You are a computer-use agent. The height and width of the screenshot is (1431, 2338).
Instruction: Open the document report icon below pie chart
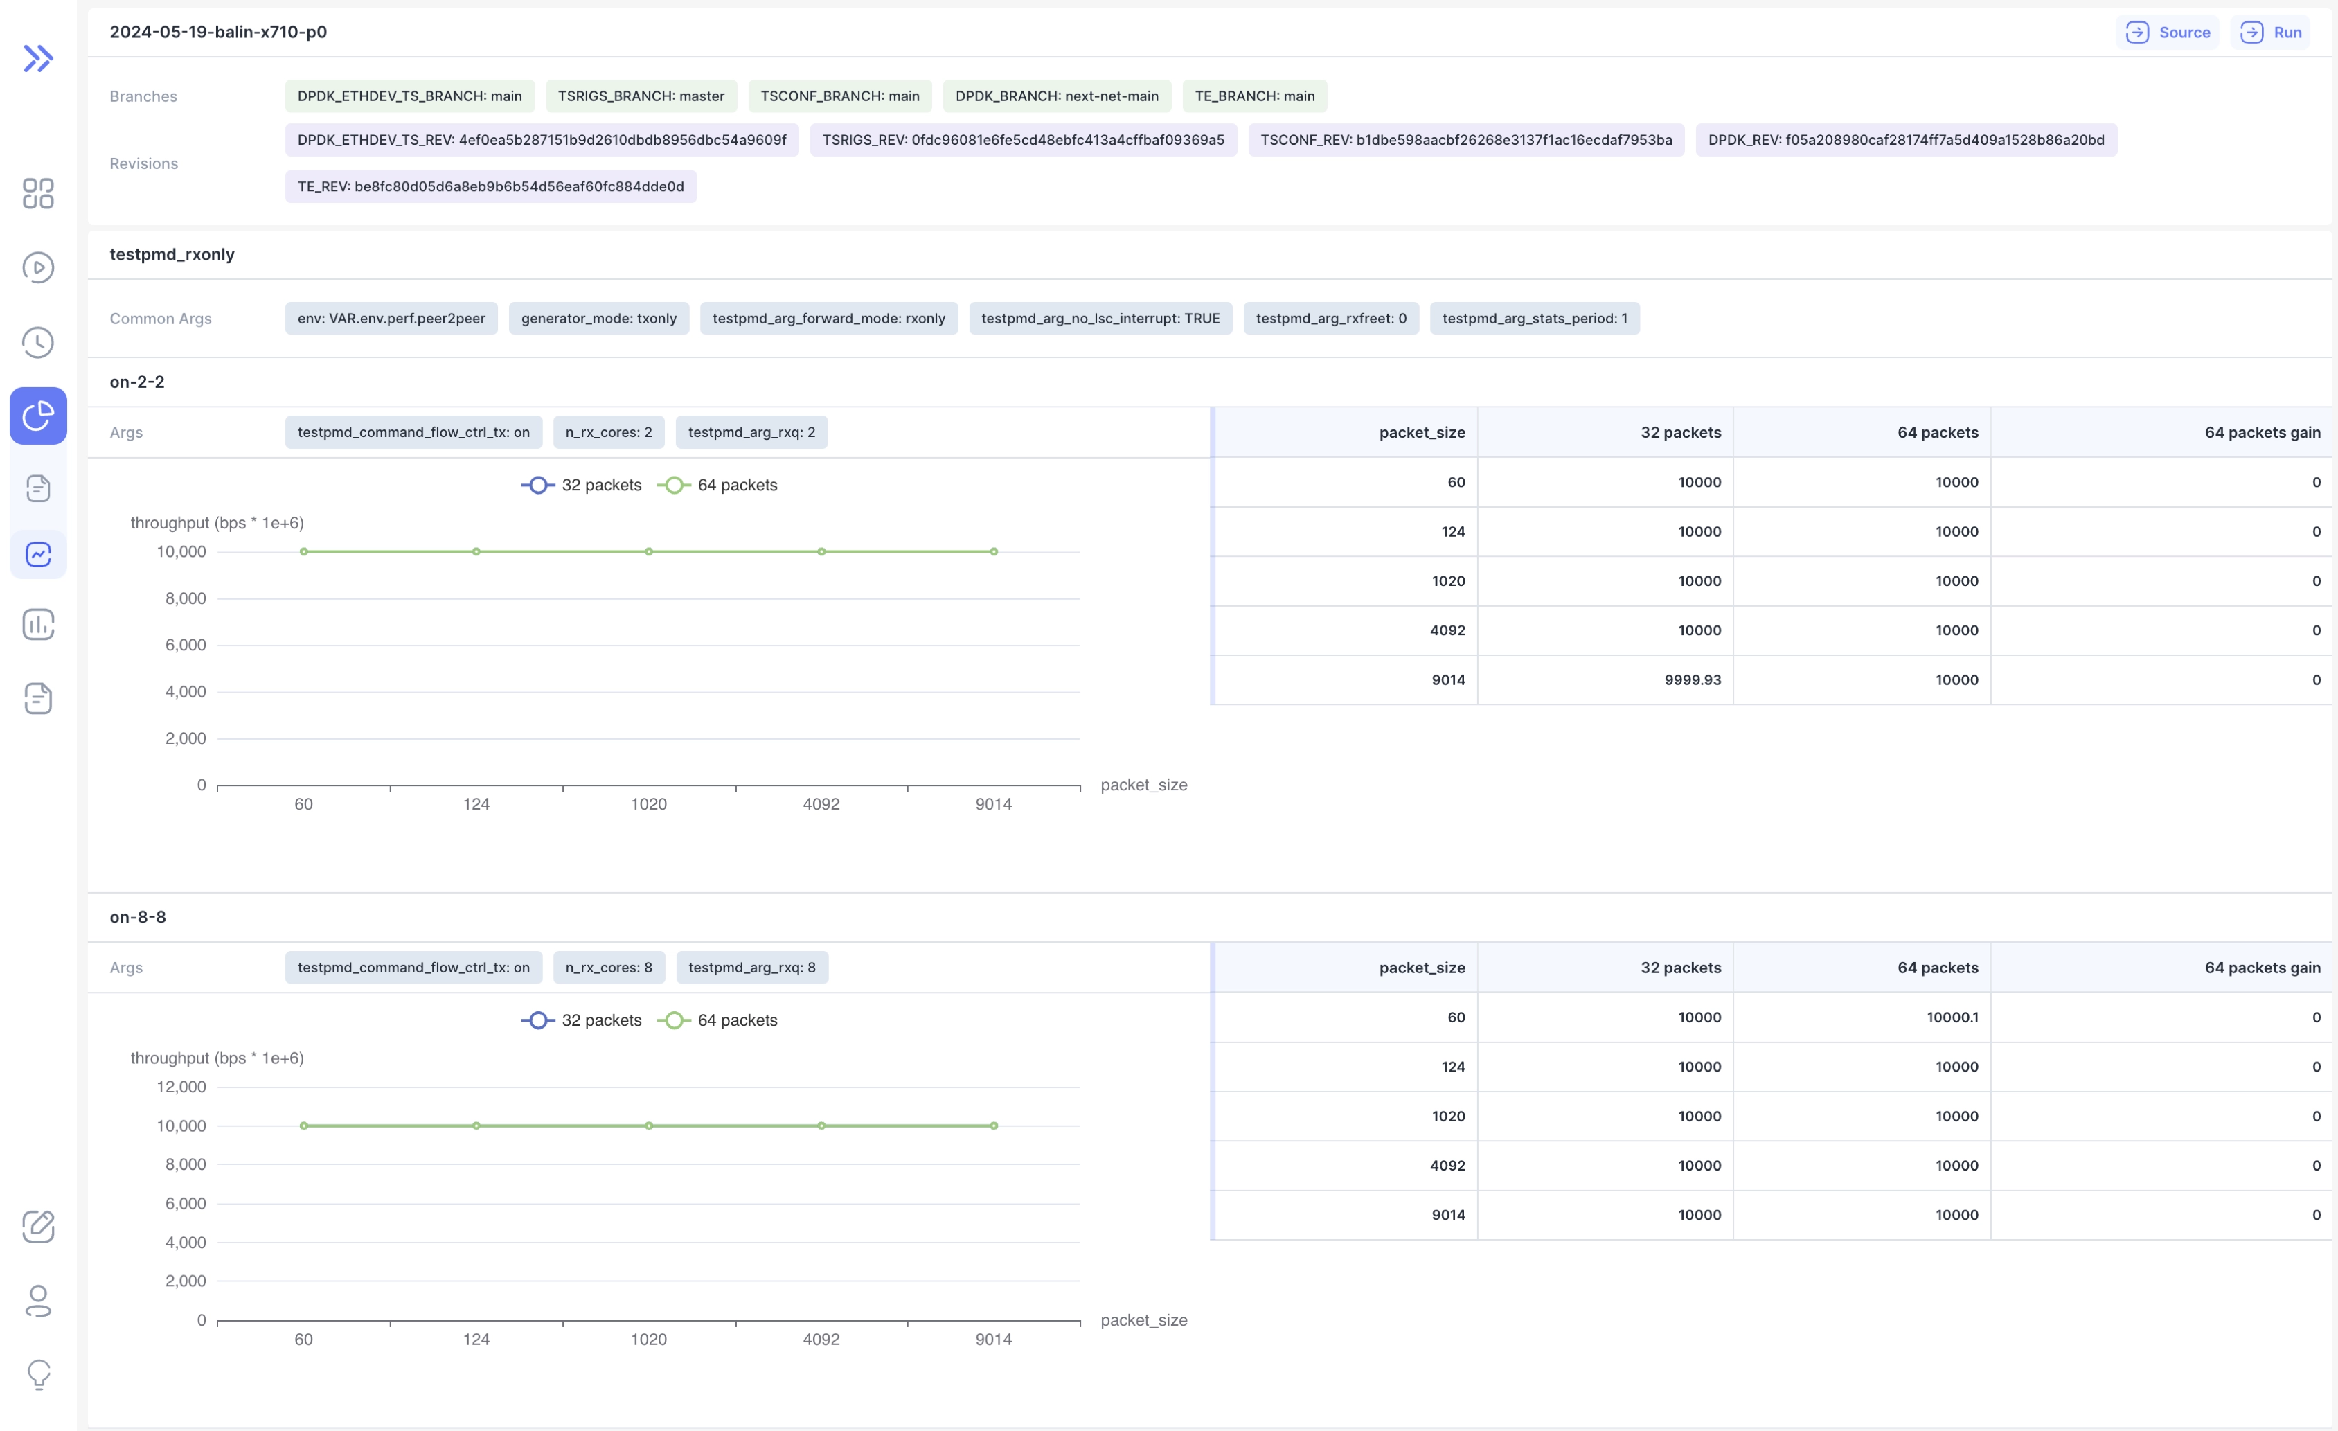click(x=38, y=488)
